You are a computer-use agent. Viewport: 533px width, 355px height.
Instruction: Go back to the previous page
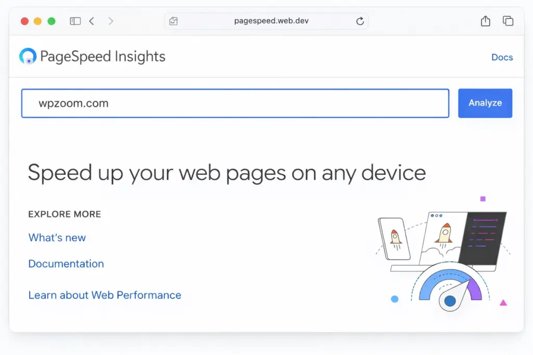point(92,21)
